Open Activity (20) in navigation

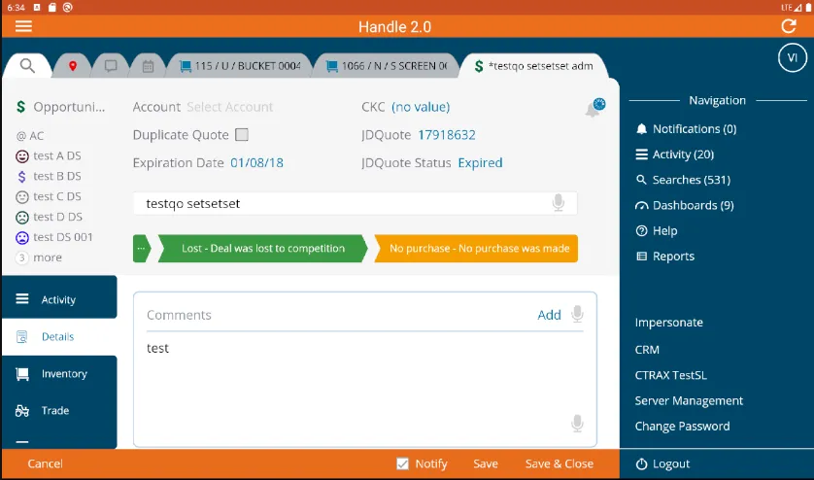click(675, 154)
